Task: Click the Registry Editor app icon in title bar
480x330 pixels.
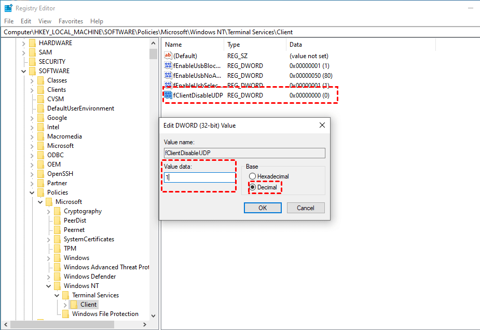Action: (x=8, y=8)
